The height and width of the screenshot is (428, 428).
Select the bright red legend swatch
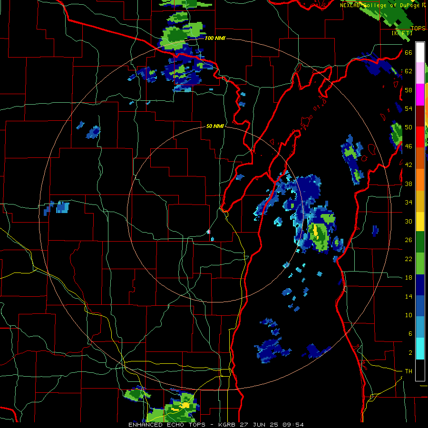[420, 137]
